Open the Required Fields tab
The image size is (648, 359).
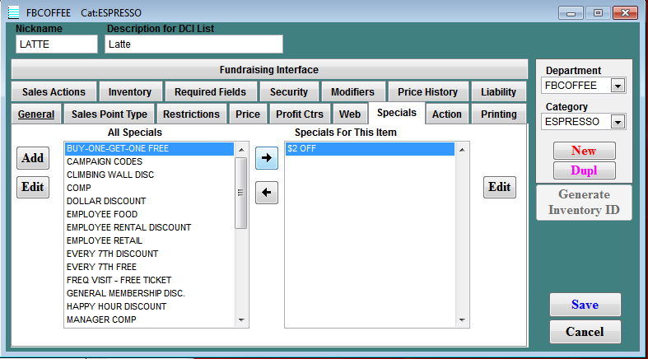coord(210,91)
